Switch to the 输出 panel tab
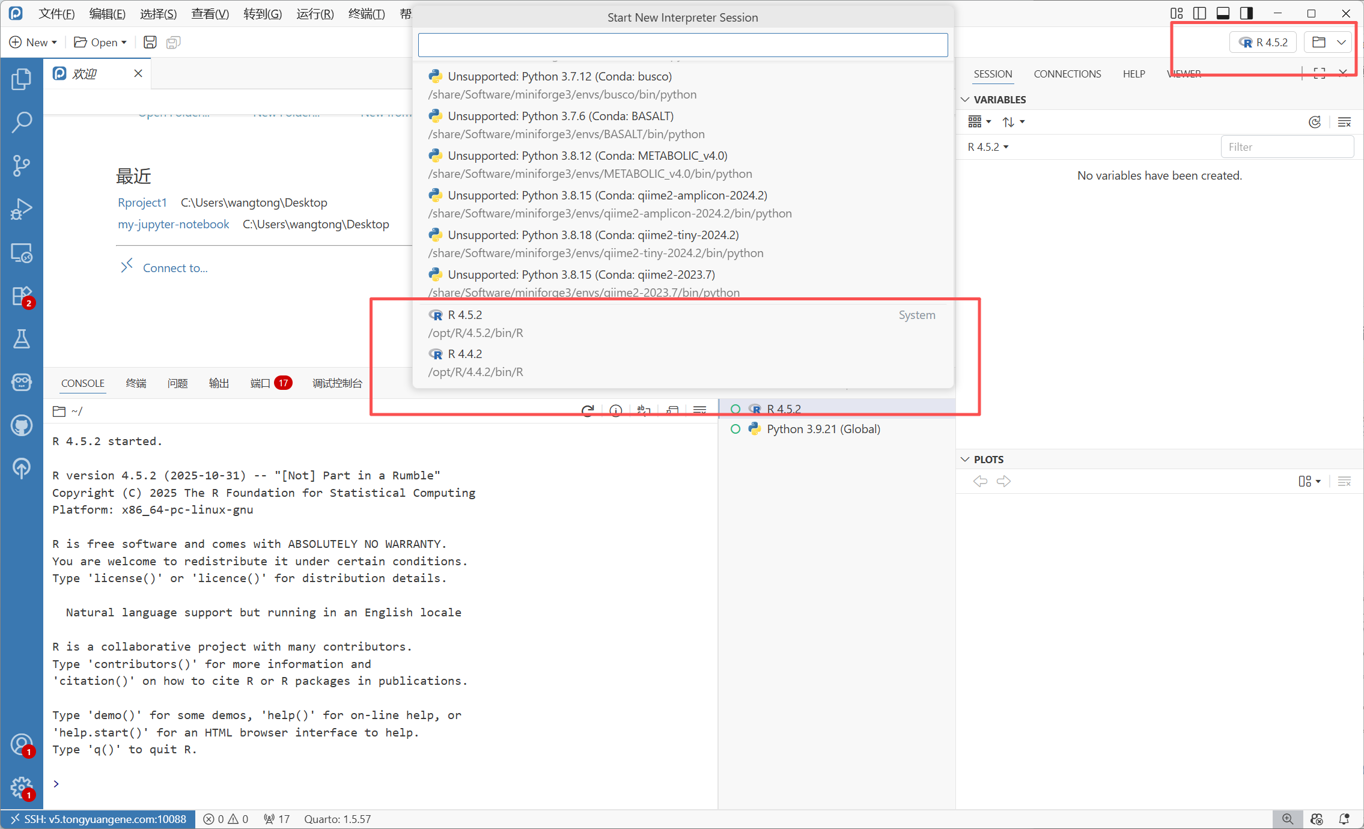The height and width of the screenshot is (829, 1364). 219,383
